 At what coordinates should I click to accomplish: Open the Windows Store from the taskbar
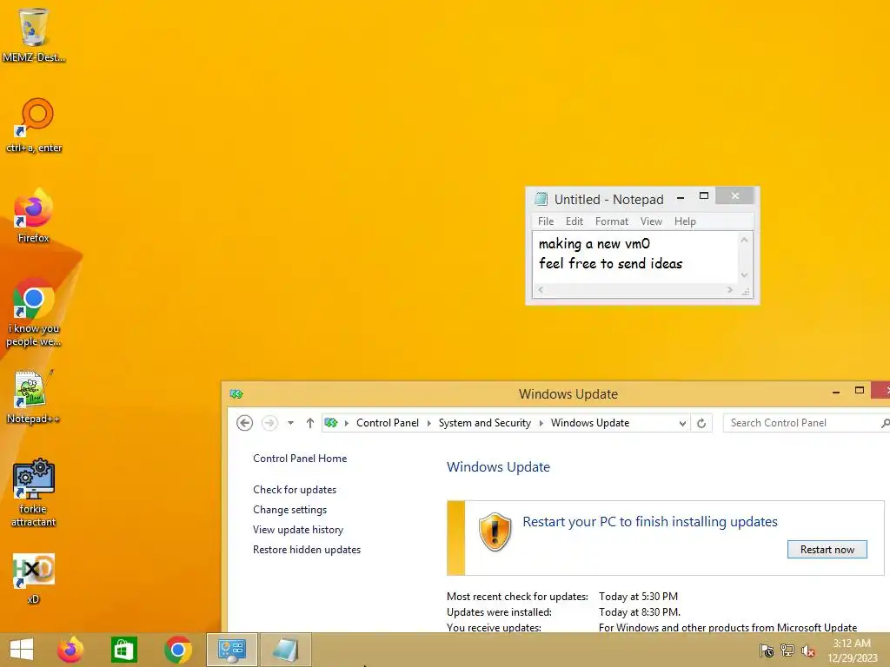[x=123, y=650]
